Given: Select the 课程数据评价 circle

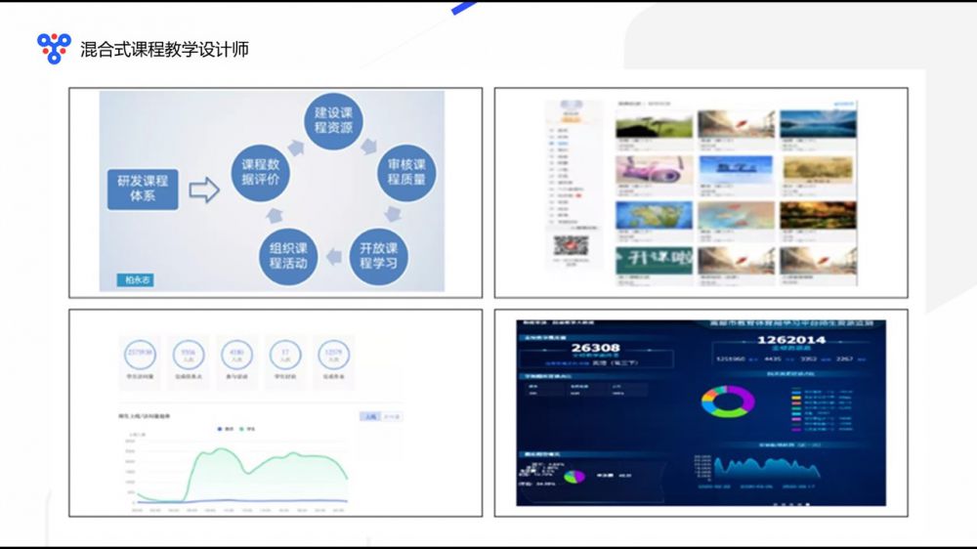Looking at the screenshot, I should tap(261, 172).
